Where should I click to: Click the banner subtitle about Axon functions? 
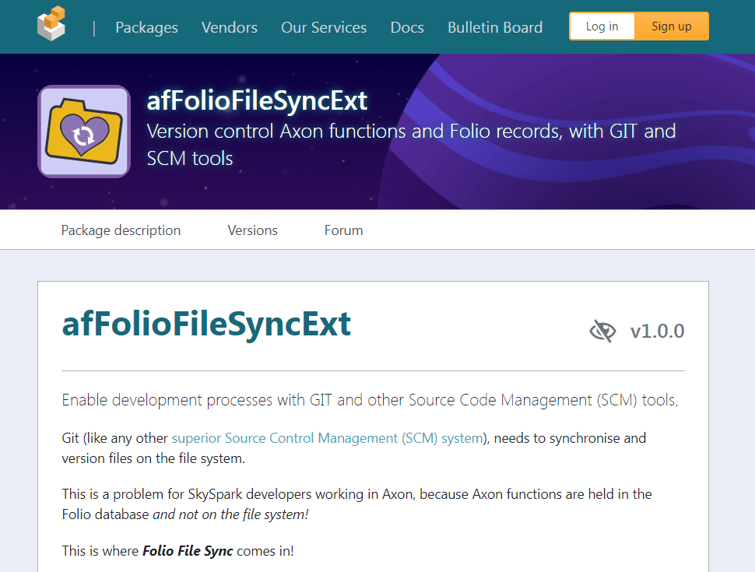point(411,145)
